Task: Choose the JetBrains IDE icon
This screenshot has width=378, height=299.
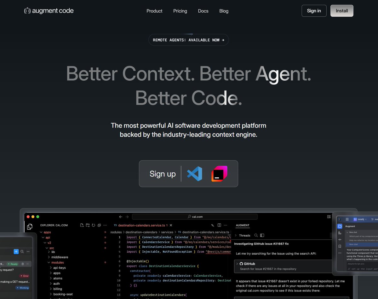Action: (219, 174)
